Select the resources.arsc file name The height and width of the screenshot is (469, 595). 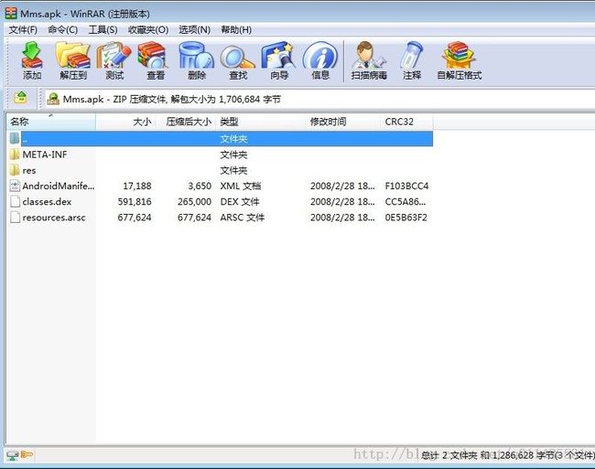54,218
